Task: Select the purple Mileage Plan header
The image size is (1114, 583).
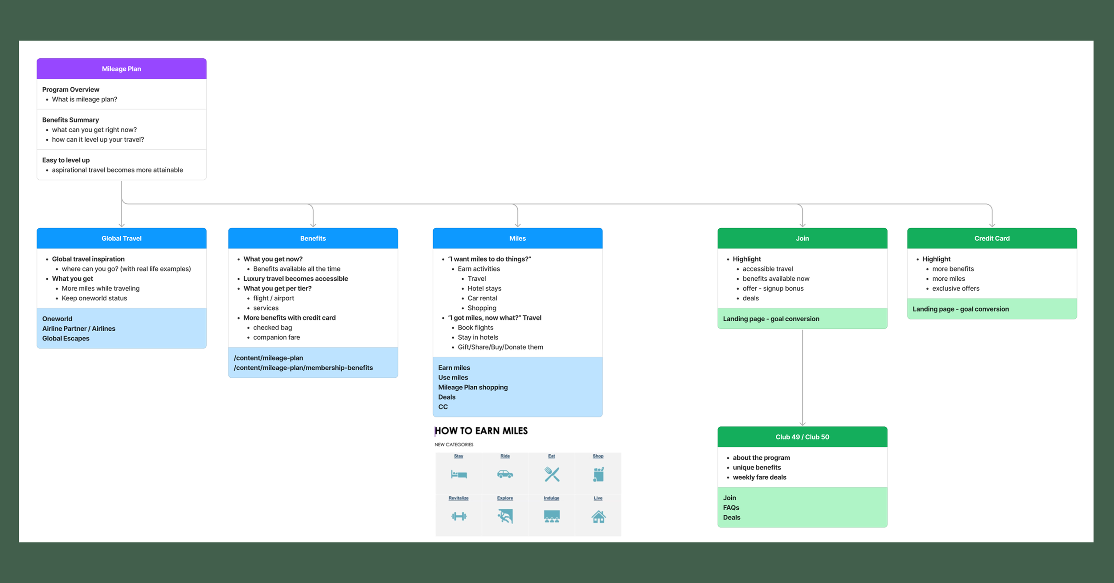Action: click(121, 69)
